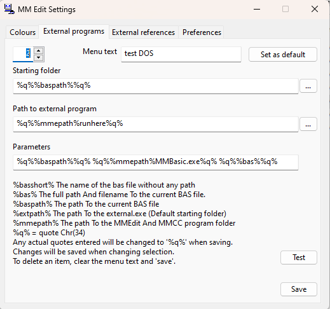Click inside the Parameters input field
This screenshot has width=330, height=309.
pos(156,162)
